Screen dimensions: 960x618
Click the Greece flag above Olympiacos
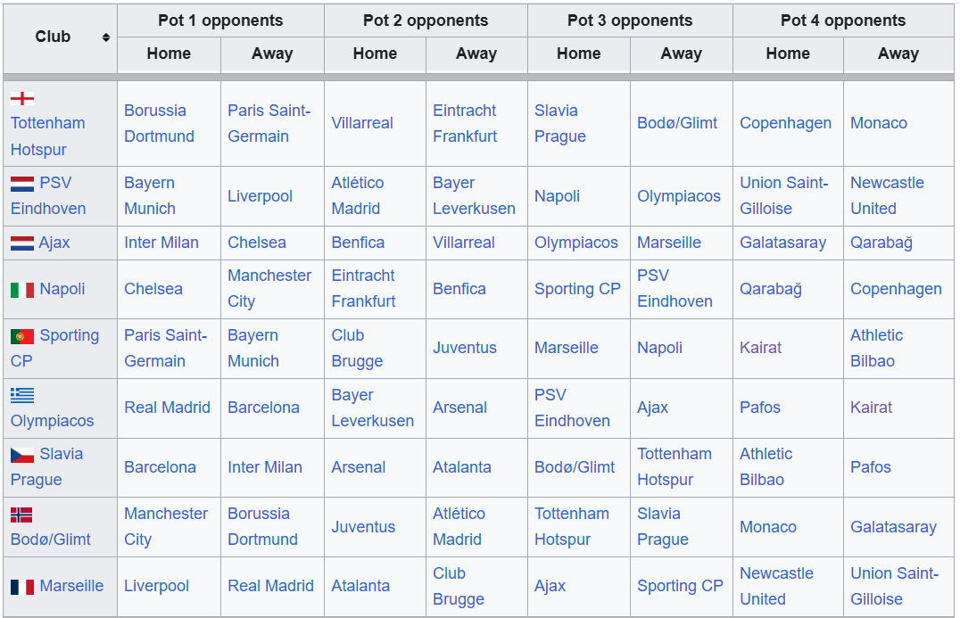pos(22,396)
